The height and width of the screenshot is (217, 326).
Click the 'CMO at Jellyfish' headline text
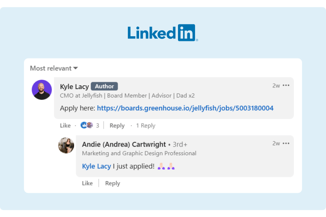(x=127, y=95)
